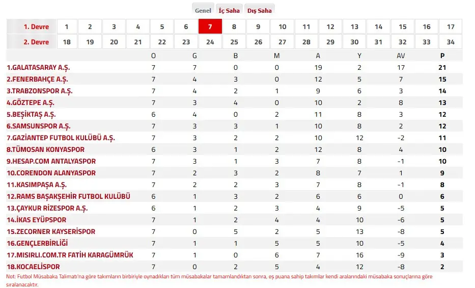The width and height of the screenshot is (475, 288).
Task: Select week 12 in 1. Devre
Action: [x=330, y=27]
